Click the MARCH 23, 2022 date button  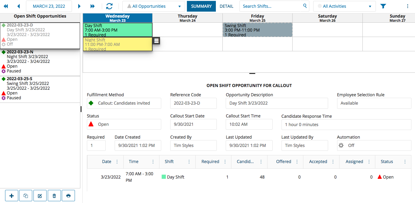[49, 6]
